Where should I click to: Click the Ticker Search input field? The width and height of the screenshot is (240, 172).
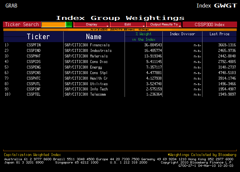pos(53,24)
